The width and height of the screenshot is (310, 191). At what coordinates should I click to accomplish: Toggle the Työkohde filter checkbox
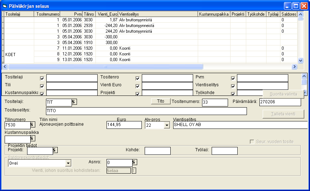pos(233,94)
